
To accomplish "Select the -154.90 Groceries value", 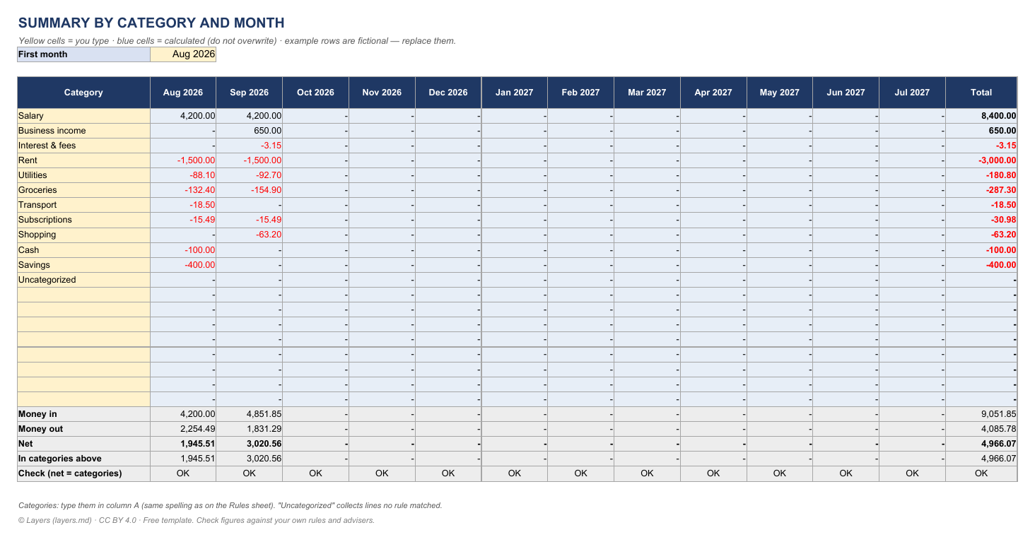I will (x=250, y=190).
